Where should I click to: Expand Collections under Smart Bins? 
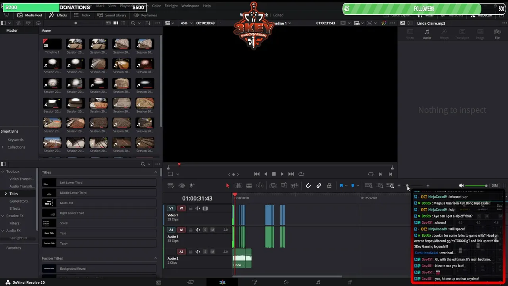click(x=3, y=147)
